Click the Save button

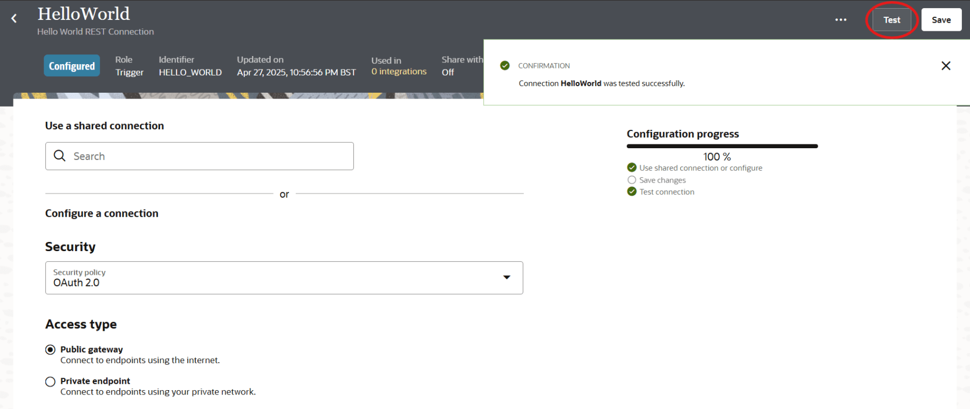pyautogui.click(x=941, y=20)
